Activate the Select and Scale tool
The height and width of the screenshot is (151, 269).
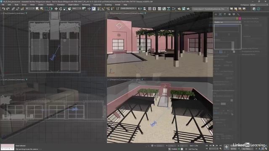click(65, 8)
